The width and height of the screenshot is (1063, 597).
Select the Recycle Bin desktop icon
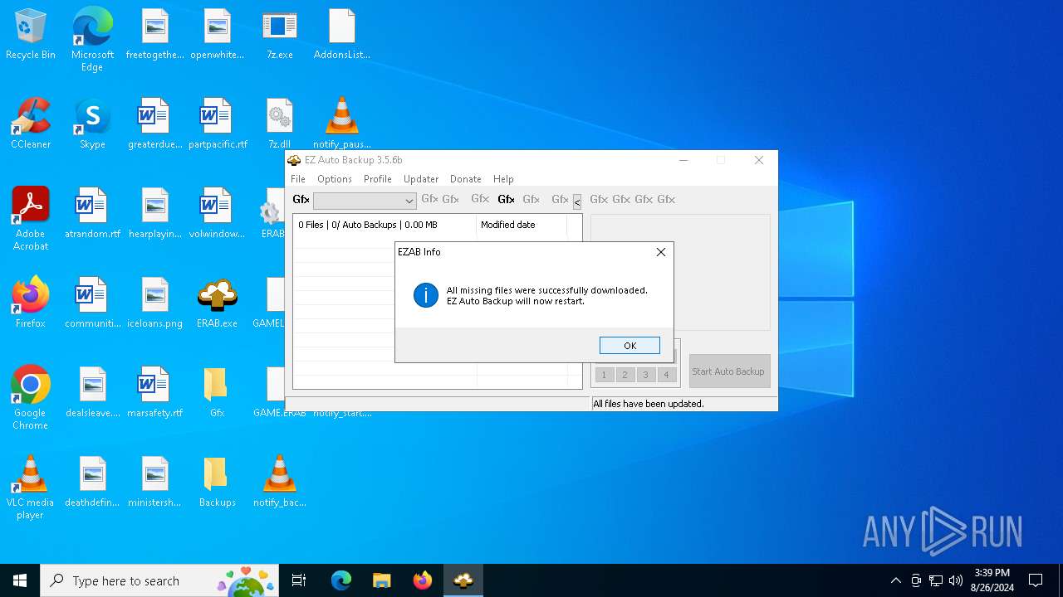(x=31, y=35)
